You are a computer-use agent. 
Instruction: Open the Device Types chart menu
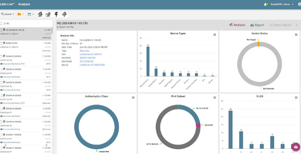tap(215, 35)
